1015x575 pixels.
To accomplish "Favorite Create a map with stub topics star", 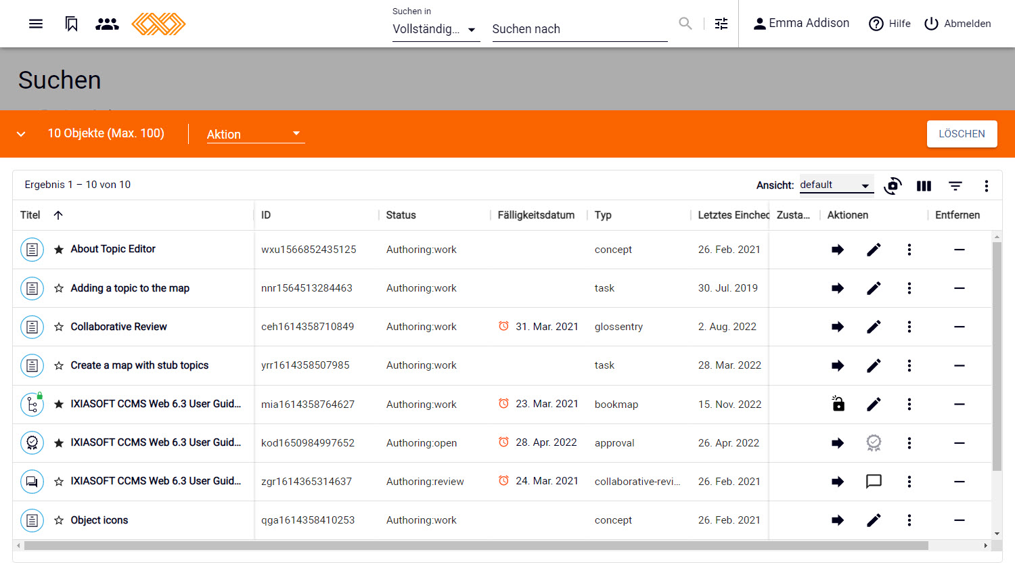I will [x=59, y=365].
